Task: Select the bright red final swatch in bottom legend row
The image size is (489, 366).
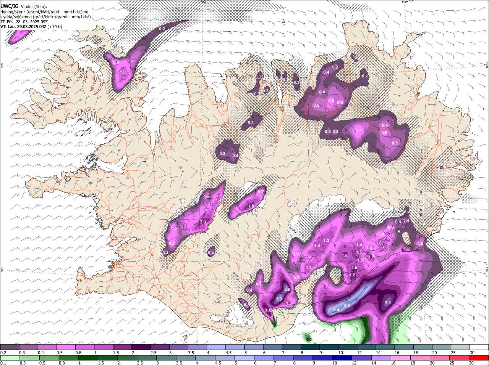Action: pos(478,358)
